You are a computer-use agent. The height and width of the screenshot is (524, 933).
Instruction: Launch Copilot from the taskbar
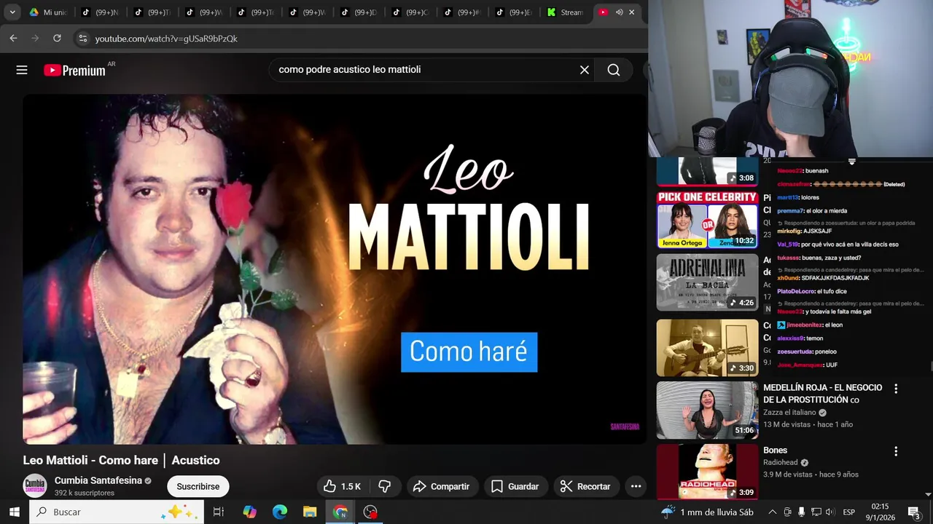pos(249,512)
